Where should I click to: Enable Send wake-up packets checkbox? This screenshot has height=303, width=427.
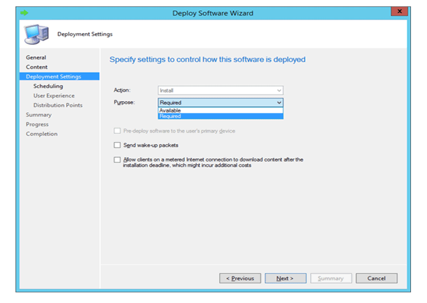coord(117,145)
